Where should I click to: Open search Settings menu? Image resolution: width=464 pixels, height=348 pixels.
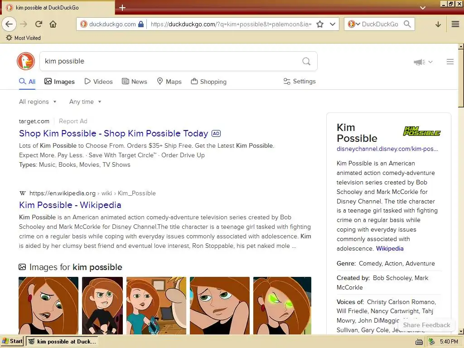(300, 82)
